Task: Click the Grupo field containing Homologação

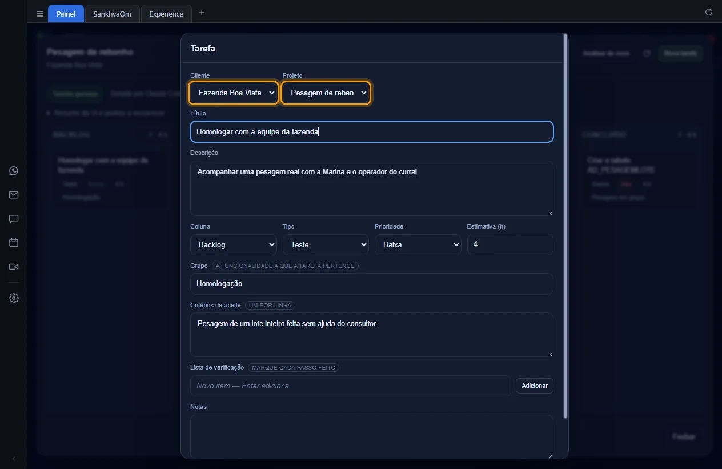Action: [372, 284]
